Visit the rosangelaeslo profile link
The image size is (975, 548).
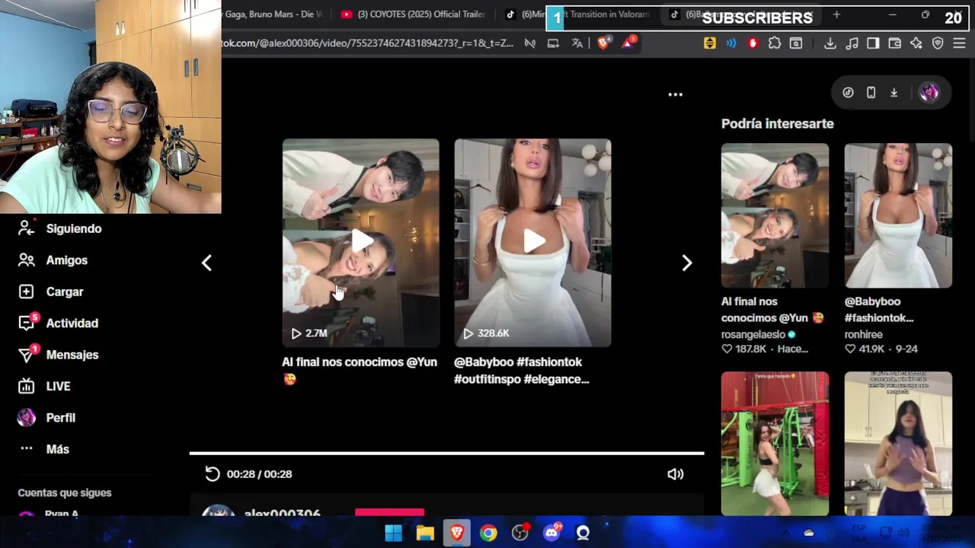tap(753, 334)
